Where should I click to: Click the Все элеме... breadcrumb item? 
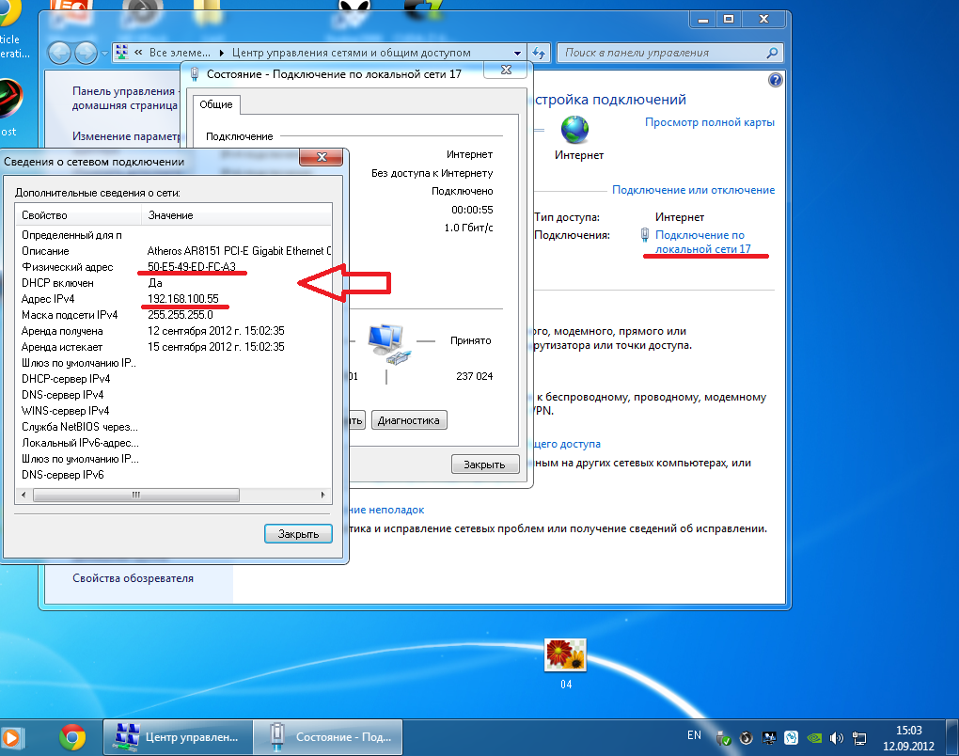click(x=180, y=54)
